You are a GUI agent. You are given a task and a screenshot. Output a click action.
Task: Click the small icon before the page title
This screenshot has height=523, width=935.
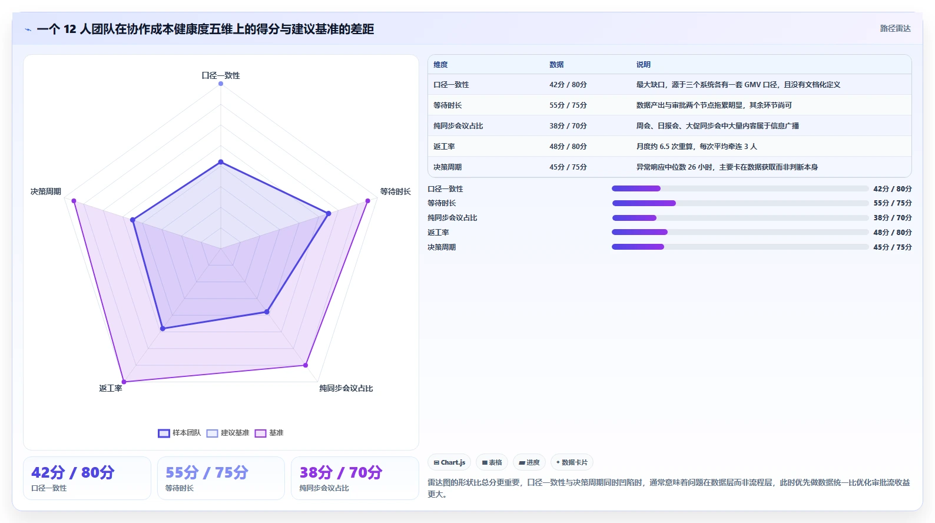coord(28,29)
